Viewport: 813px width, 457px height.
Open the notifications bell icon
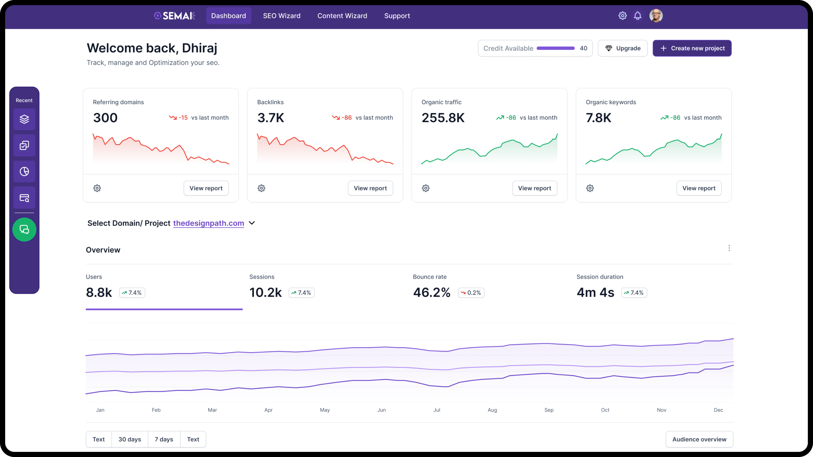[637, 16]
